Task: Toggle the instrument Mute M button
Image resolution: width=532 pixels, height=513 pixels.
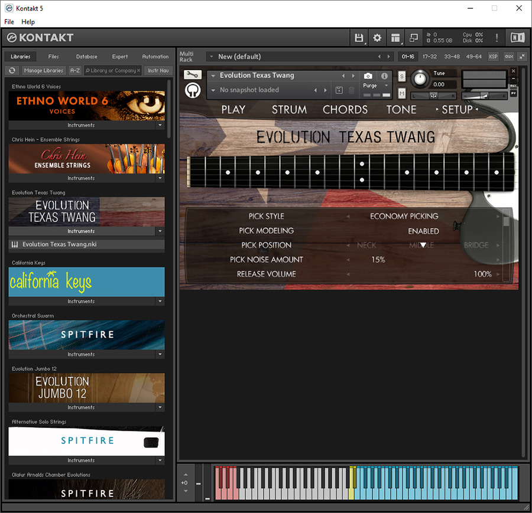Action: 402,93
